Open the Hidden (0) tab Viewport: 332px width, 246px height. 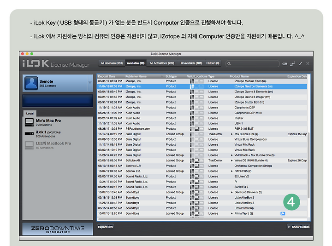pos(213,63)
